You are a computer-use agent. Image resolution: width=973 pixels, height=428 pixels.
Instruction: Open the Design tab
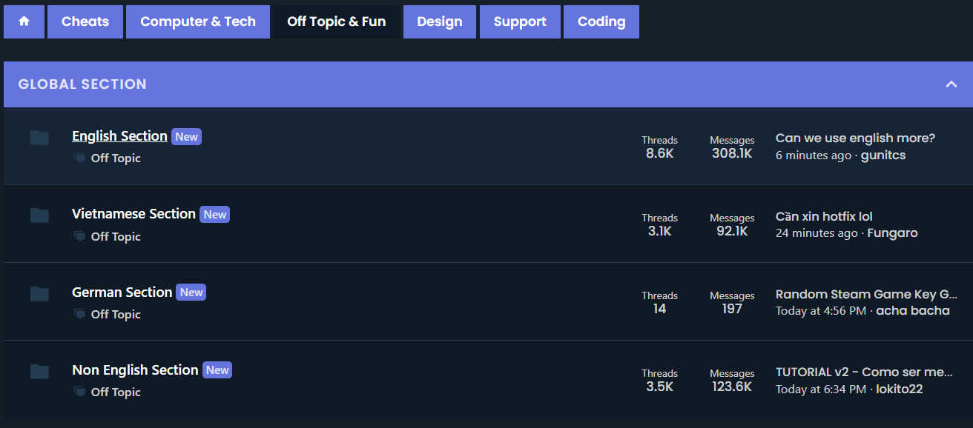(x=440, y=21)
